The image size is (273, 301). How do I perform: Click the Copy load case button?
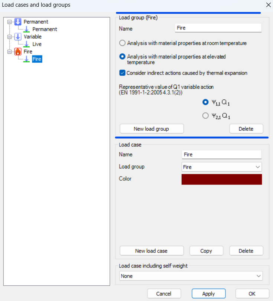click(x=206, y=251)
